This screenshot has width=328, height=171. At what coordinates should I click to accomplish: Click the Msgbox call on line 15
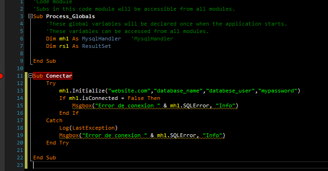[82, 106]
